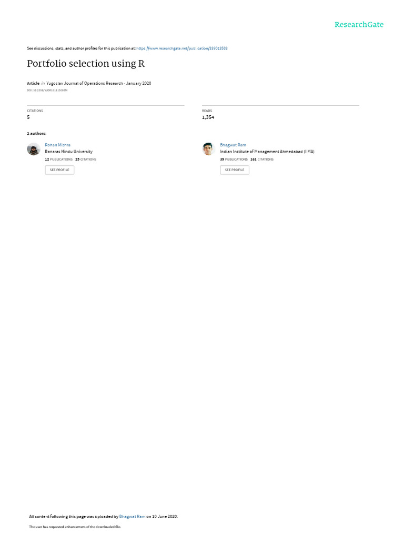Screen dimensions: 404x539
Task: Open Bhagwat Ram's profile photo
Action: coord(208,149)
